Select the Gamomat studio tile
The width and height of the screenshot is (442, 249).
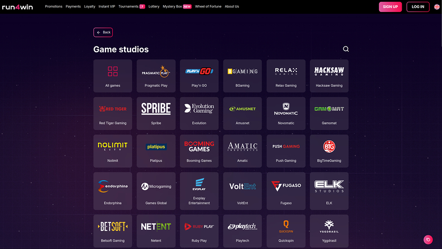pyautogui.click(x=329, y=113)
